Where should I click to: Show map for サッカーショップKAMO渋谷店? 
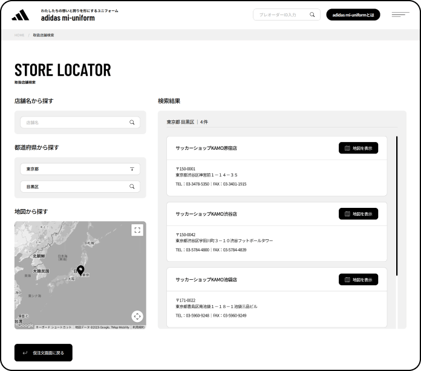[358, 214]
